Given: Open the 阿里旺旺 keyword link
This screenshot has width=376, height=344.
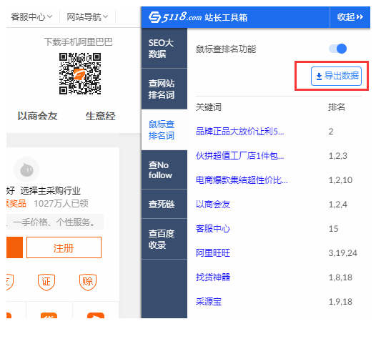Looking at the screenshot, I should [x=213, y=253].
